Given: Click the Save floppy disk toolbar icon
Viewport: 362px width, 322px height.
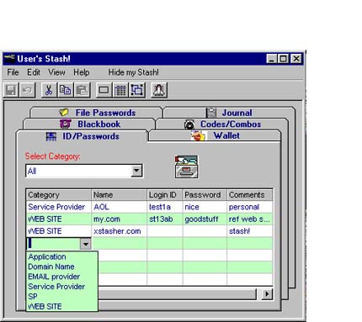Looking at the screenshot, I should pyautogui.click(x=11, y=90).
